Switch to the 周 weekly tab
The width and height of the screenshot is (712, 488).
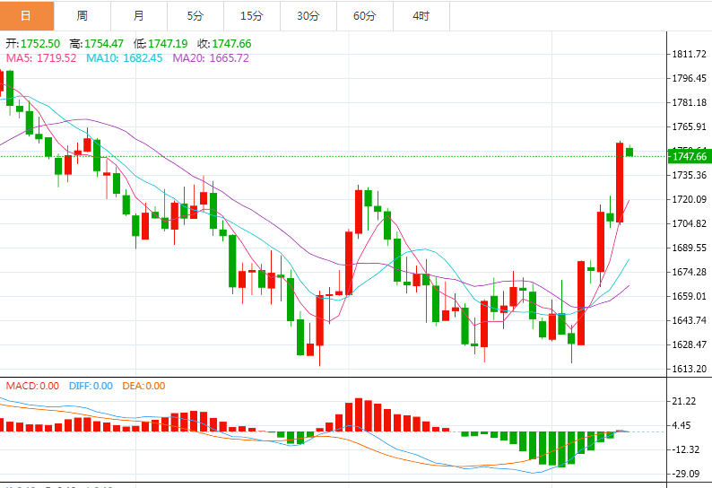[82, 16]
